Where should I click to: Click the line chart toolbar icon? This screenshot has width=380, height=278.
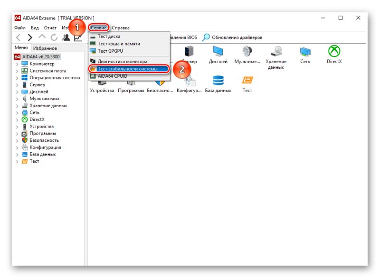pyautogui.click(x=78, y=38)
